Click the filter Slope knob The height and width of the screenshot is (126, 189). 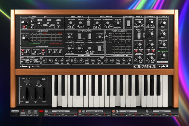(x=89, y=48)
